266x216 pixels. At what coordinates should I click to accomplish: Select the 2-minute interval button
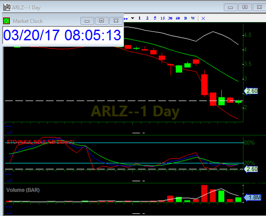tap(147, 18)
